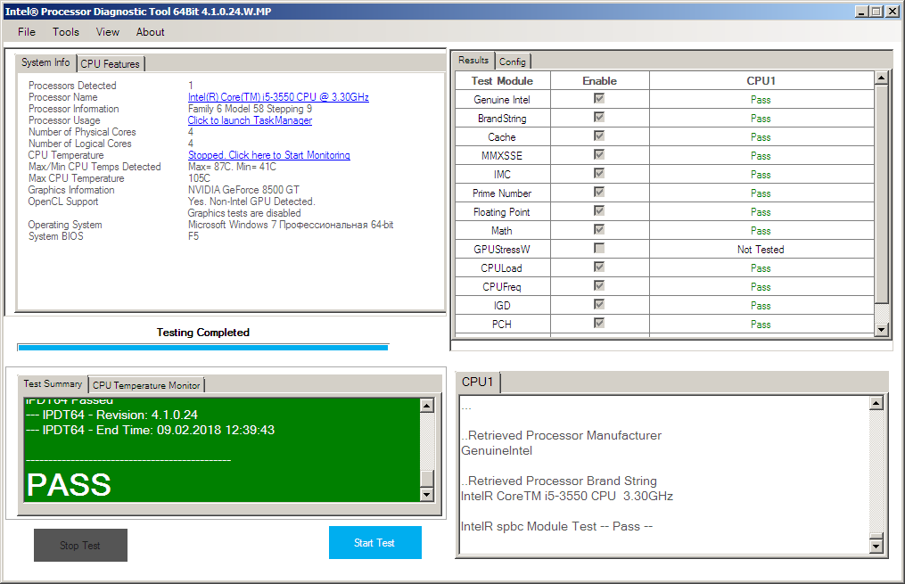This screenshot has height=584, width=905.
Task: Click the Testing Completed progress bar
Action: (202, 348)
